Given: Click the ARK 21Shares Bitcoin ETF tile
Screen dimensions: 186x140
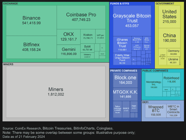Looking at the screenshot, I should (137, 47).
